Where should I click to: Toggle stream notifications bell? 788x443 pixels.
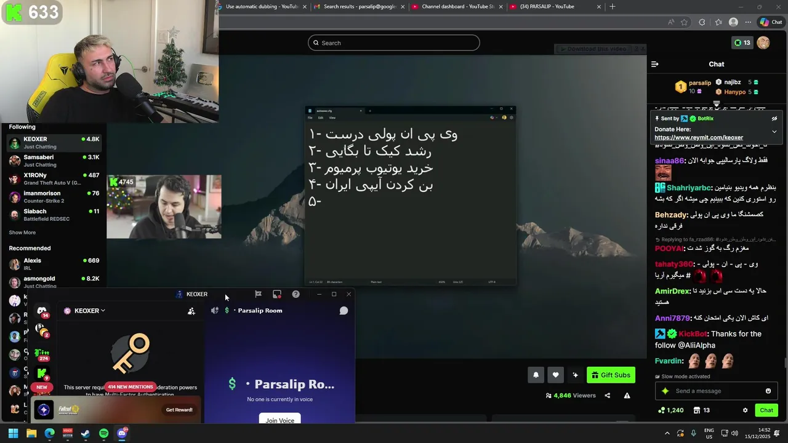coord(536,375)
